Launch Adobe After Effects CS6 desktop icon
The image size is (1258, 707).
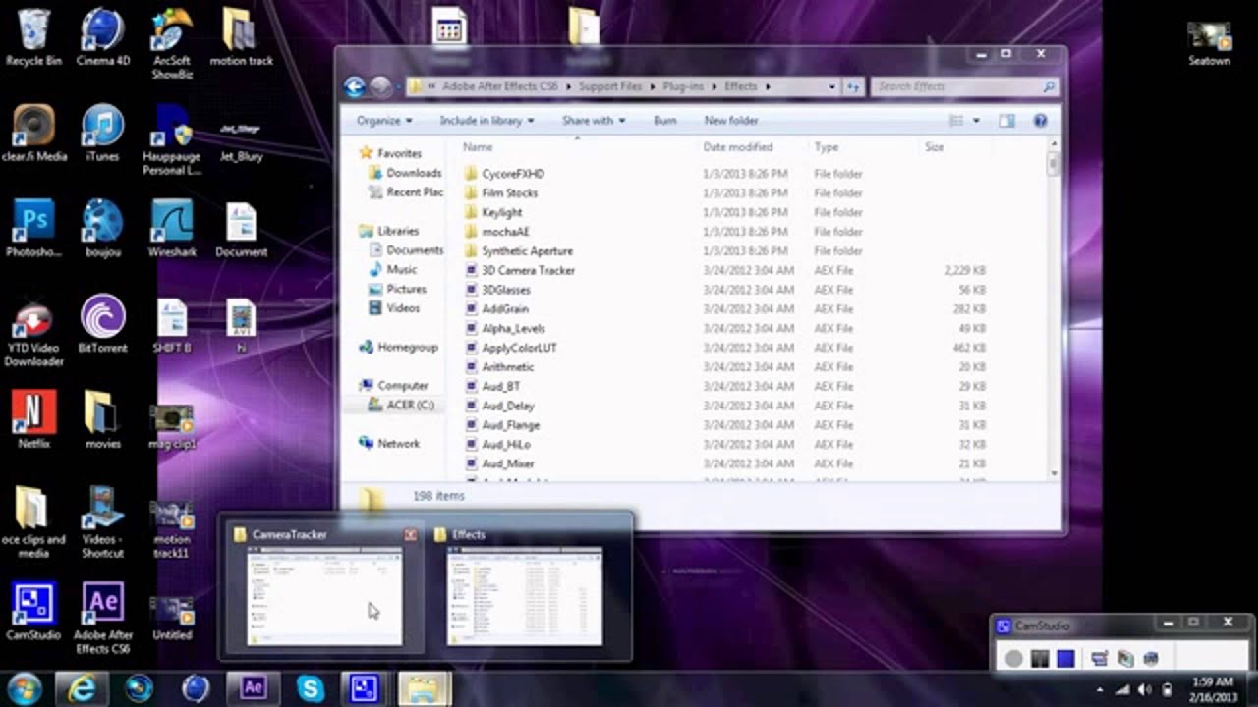pyautogui.click(x=102, y=618)
